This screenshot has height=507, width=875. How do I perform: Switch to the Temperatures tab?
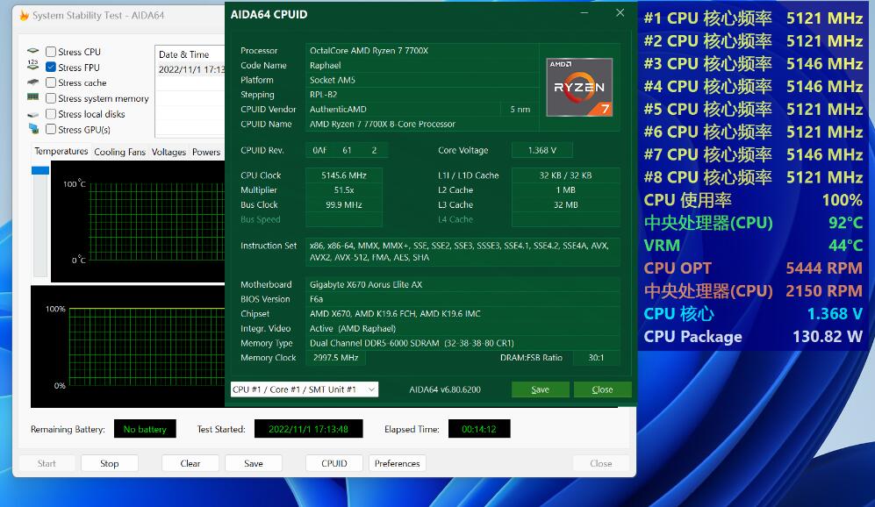61,151
